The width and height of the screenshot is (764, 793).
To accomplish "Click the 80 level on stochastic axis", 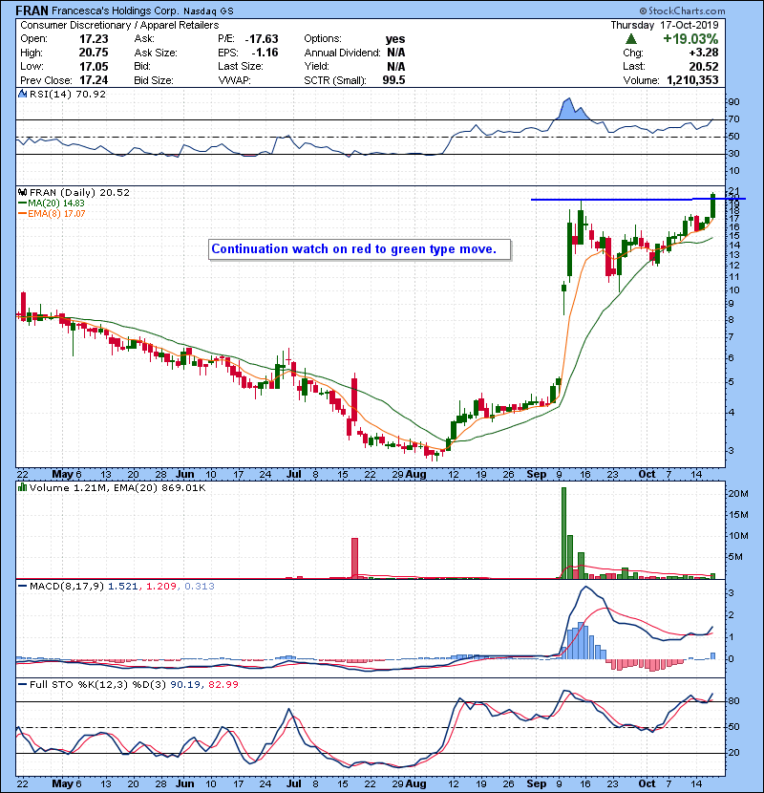I will pyautogui.click(x=733, y=701).
